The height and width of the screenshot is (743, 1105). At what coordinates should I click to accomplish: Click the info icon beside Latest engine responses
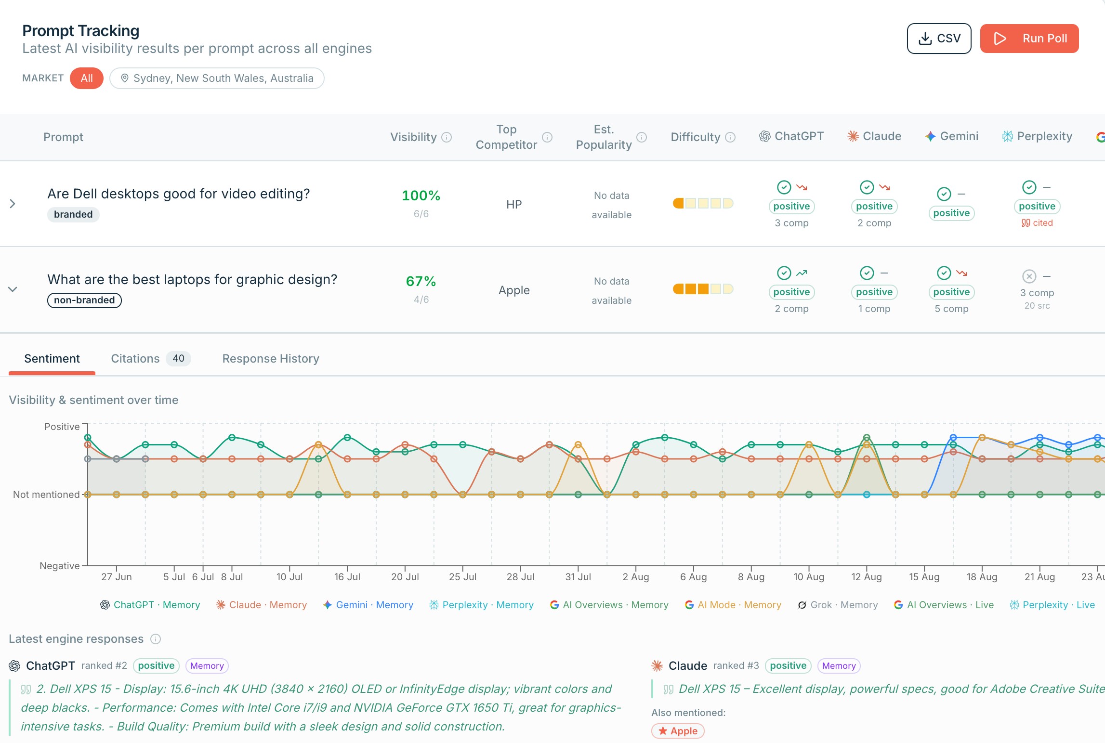click(x=155, y=639)
